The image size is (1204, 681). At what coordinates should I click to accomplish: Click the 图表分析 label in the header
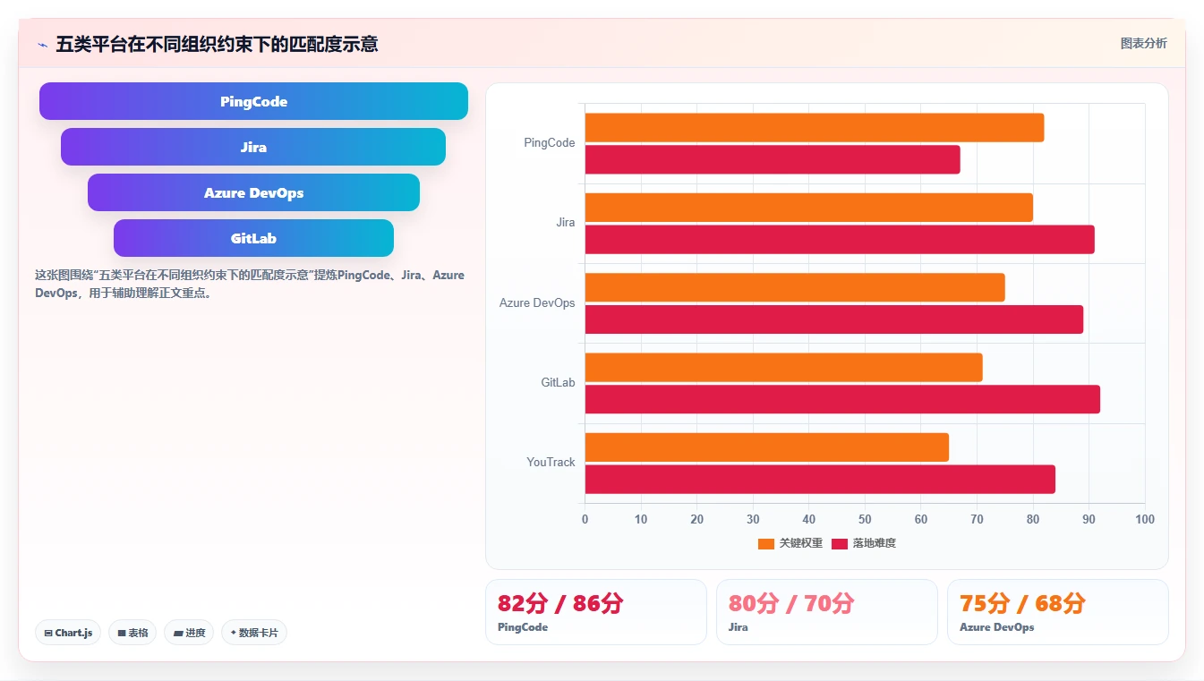click(x=1143, y=43)
